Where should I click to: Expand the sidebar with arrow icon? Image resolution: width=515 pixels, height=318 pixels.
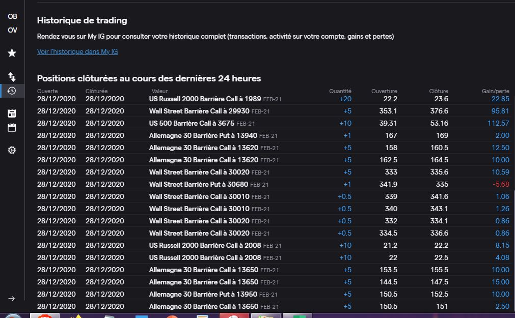tap(12, 298)
